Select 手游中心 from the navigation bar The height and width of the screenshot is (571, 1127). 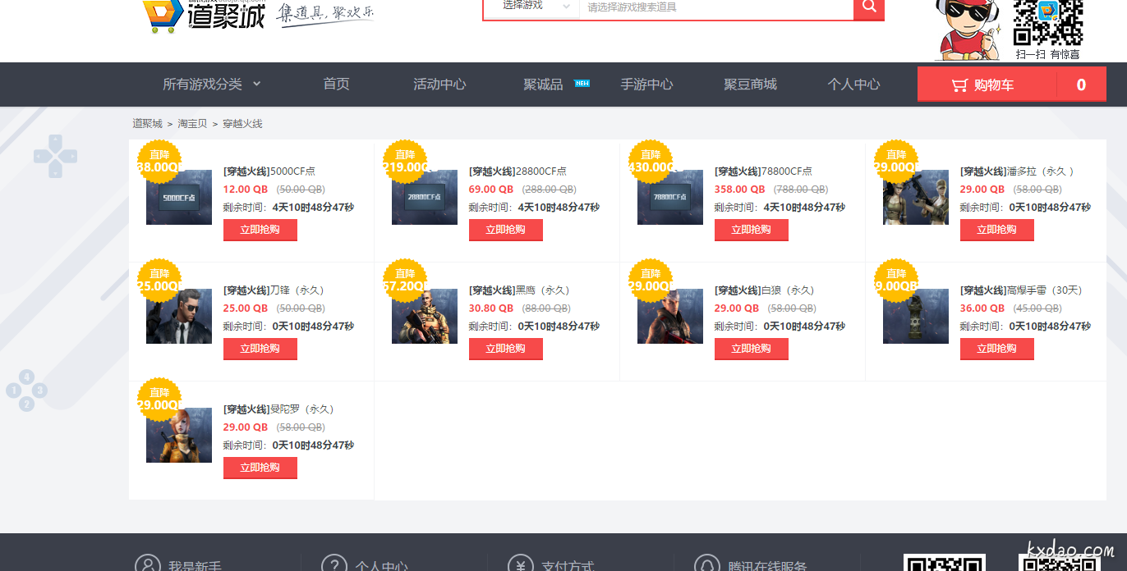pyautogui.click(x=646, y=85)
